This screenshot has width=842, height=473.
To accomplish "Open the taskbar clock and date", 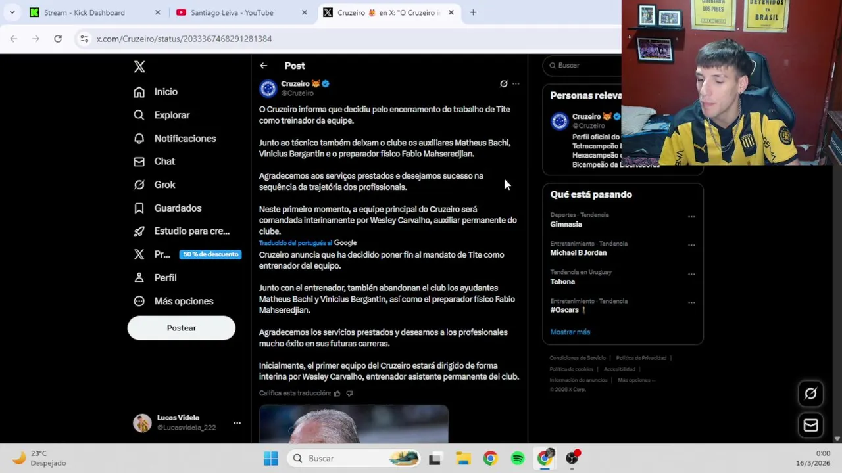I will [813, 459].
